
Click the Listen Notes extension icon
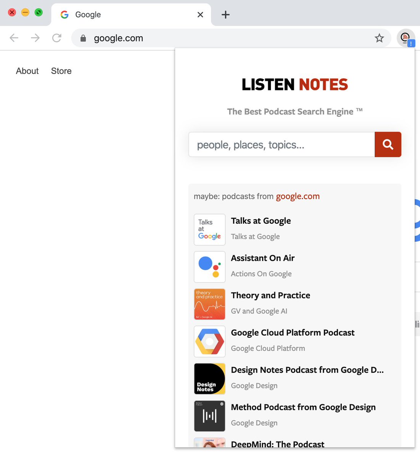pos(406,38)
